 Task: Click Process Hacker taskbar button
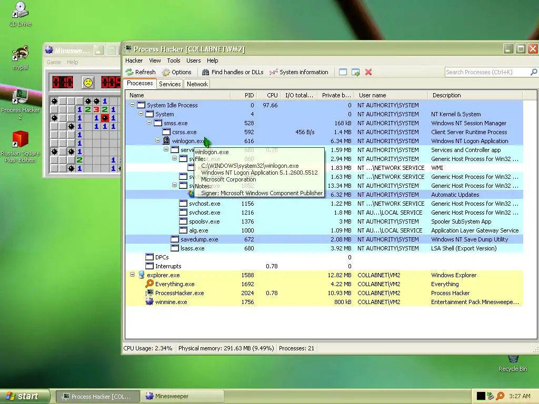click(x=97, y=396)
